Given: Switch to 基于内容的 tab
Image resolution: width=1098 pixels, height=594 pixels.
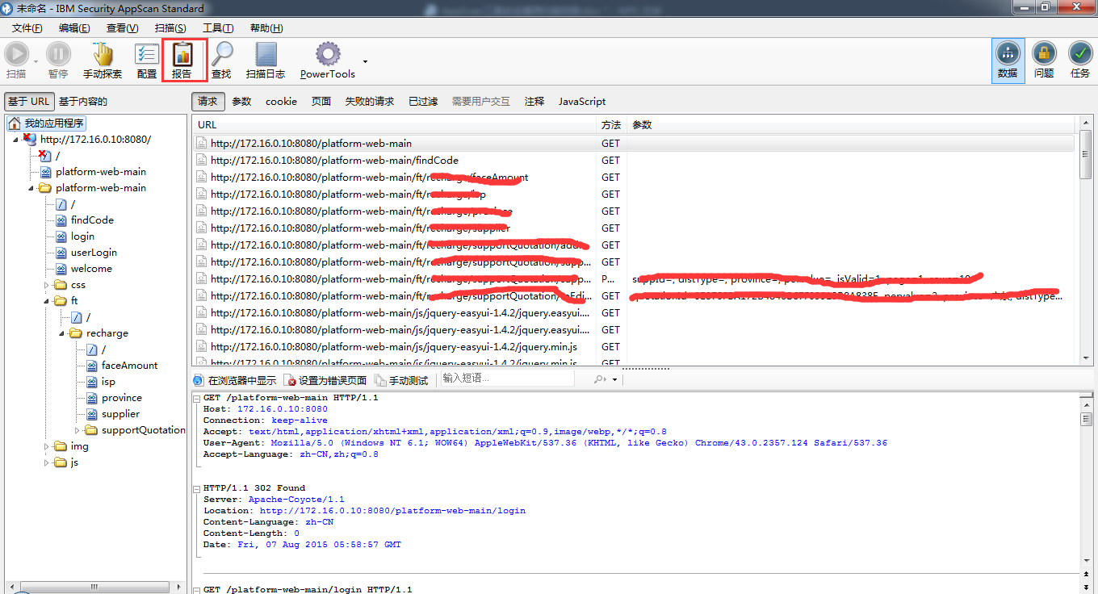Looking at the screenshot, I should tap(82, 102).
